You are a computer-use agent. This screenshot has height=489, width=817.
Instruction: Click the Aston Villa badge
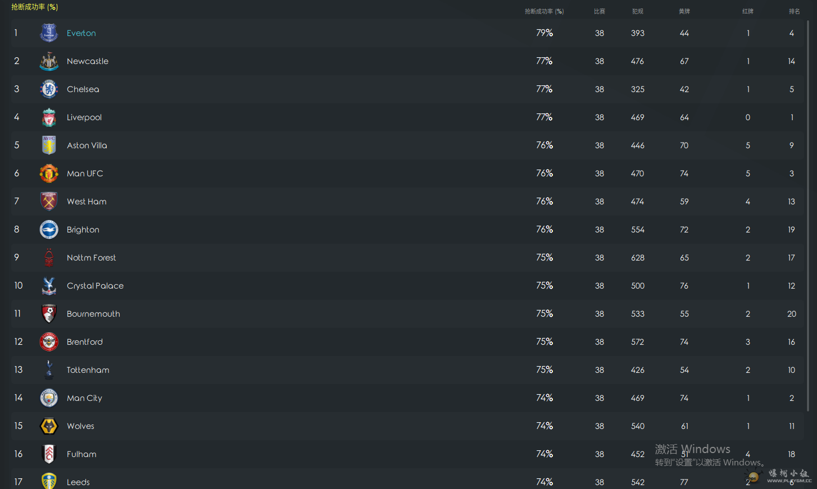pos(49,145)
